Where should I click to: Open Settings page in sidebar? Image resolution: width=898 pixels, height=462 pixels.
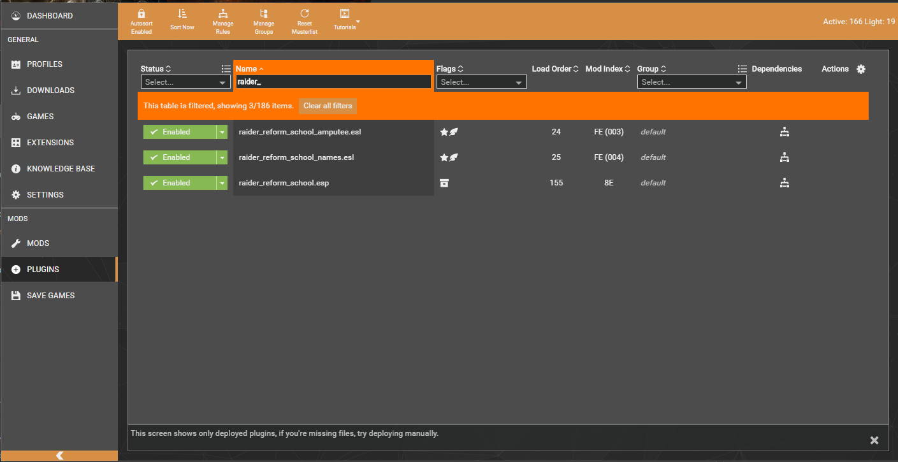click(59, 195)
